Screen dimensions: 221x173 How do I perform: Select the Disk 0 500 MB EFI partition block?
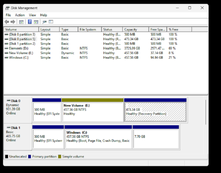tap(47, 110)
